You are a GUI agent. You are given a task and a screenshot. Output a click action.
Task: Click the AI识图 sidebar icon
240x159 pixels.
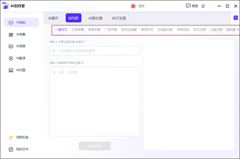(x=11, y=70)
